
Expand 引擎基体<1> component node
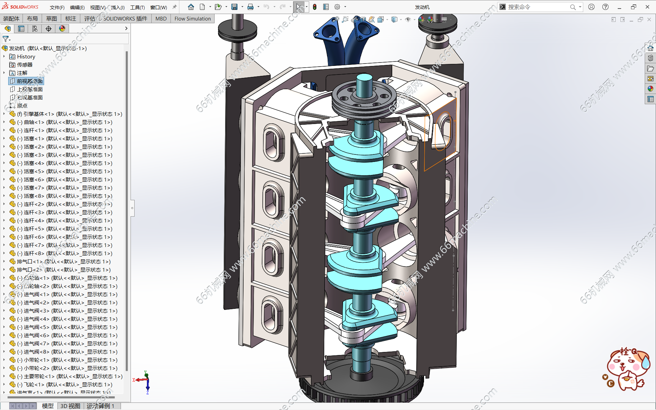click(x=4, y=114)
